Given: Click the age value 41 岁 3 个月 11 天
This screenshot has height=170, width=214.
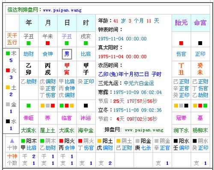Looking at the screenshot, I should tap(136, 21).
